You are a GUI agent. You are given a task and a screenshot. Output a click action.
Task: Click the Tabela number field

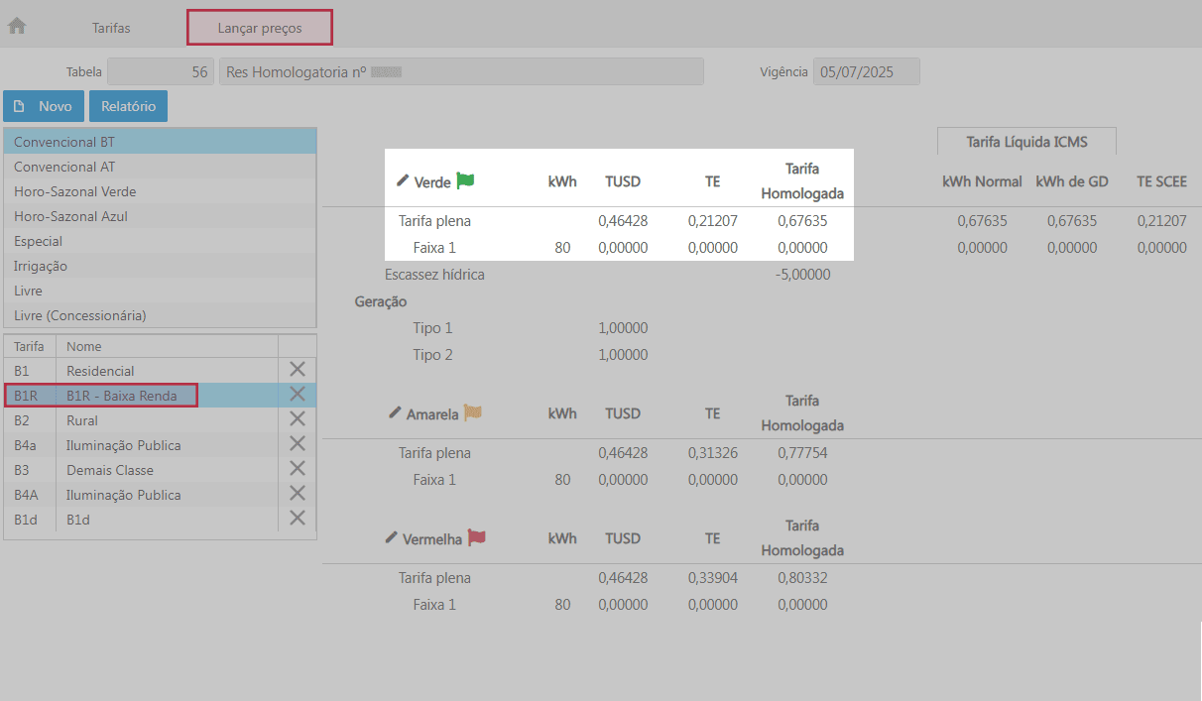[160, 71]
